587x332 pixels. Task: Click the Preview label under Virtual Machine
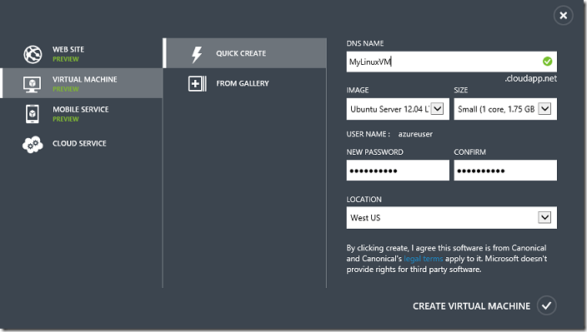[66, 89]
